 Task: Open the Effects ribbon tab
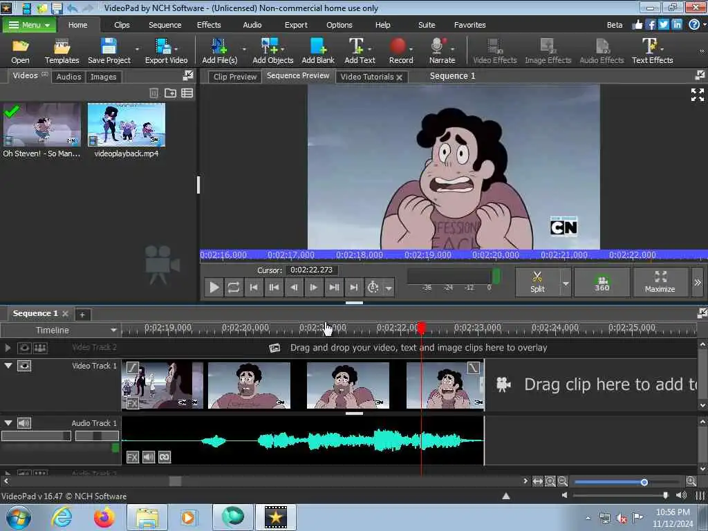[x=209, y=25]
